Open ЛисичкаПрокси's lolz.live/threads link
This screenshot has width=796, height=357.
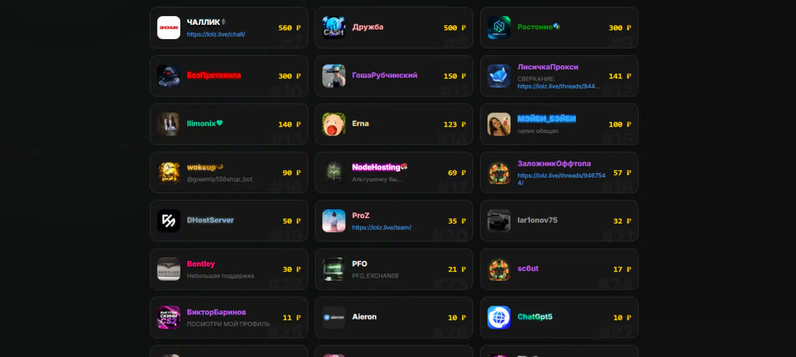coord(558,86)
